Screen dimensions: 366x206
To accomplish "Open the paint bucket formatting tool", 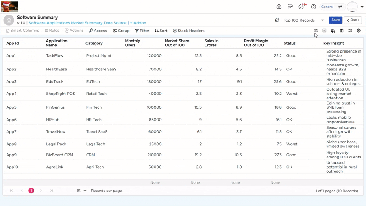I will pos(333,31).
